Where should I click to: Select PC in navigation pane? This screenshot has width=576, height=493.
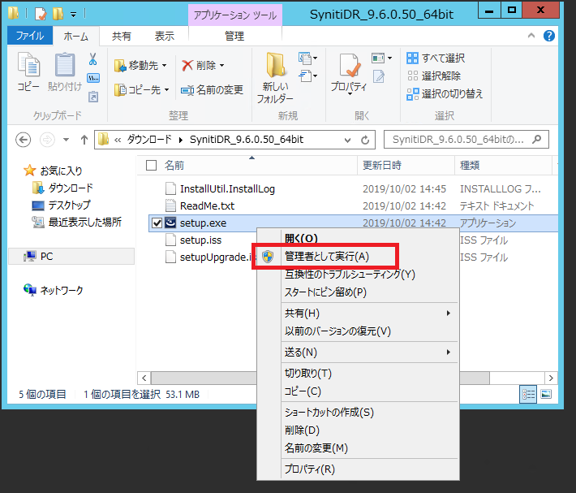(x=71, y=256)
